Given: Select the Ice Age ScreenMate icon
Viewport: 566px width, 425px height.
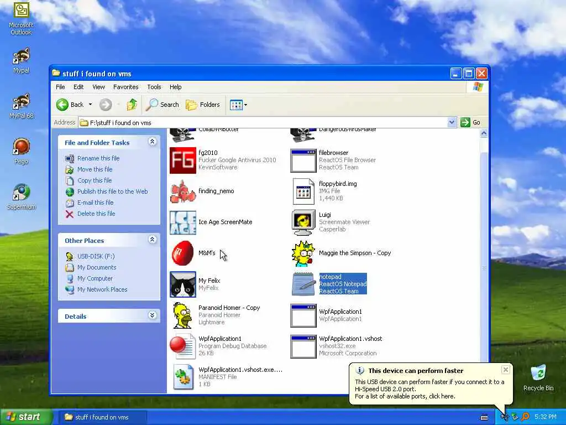Looking at the screenshot, I should 182,222.
